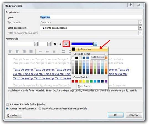Open the Formatar button menu
The image size is (149, 125).
coord(14,115)
